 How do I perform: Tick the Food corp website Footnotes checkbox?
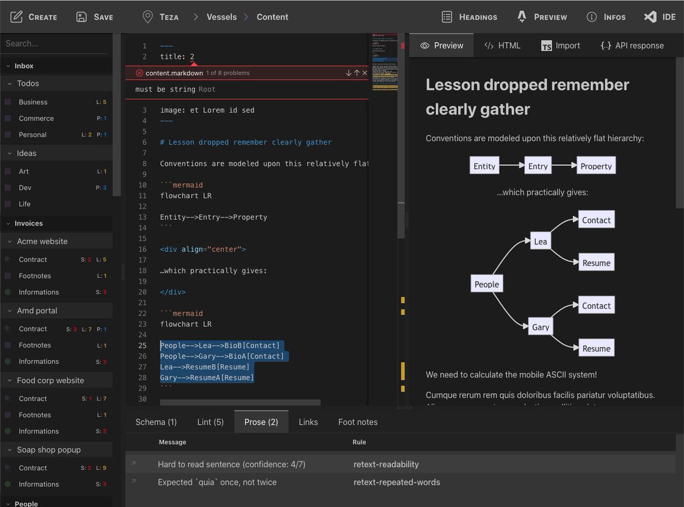click(x=7, y=415)
